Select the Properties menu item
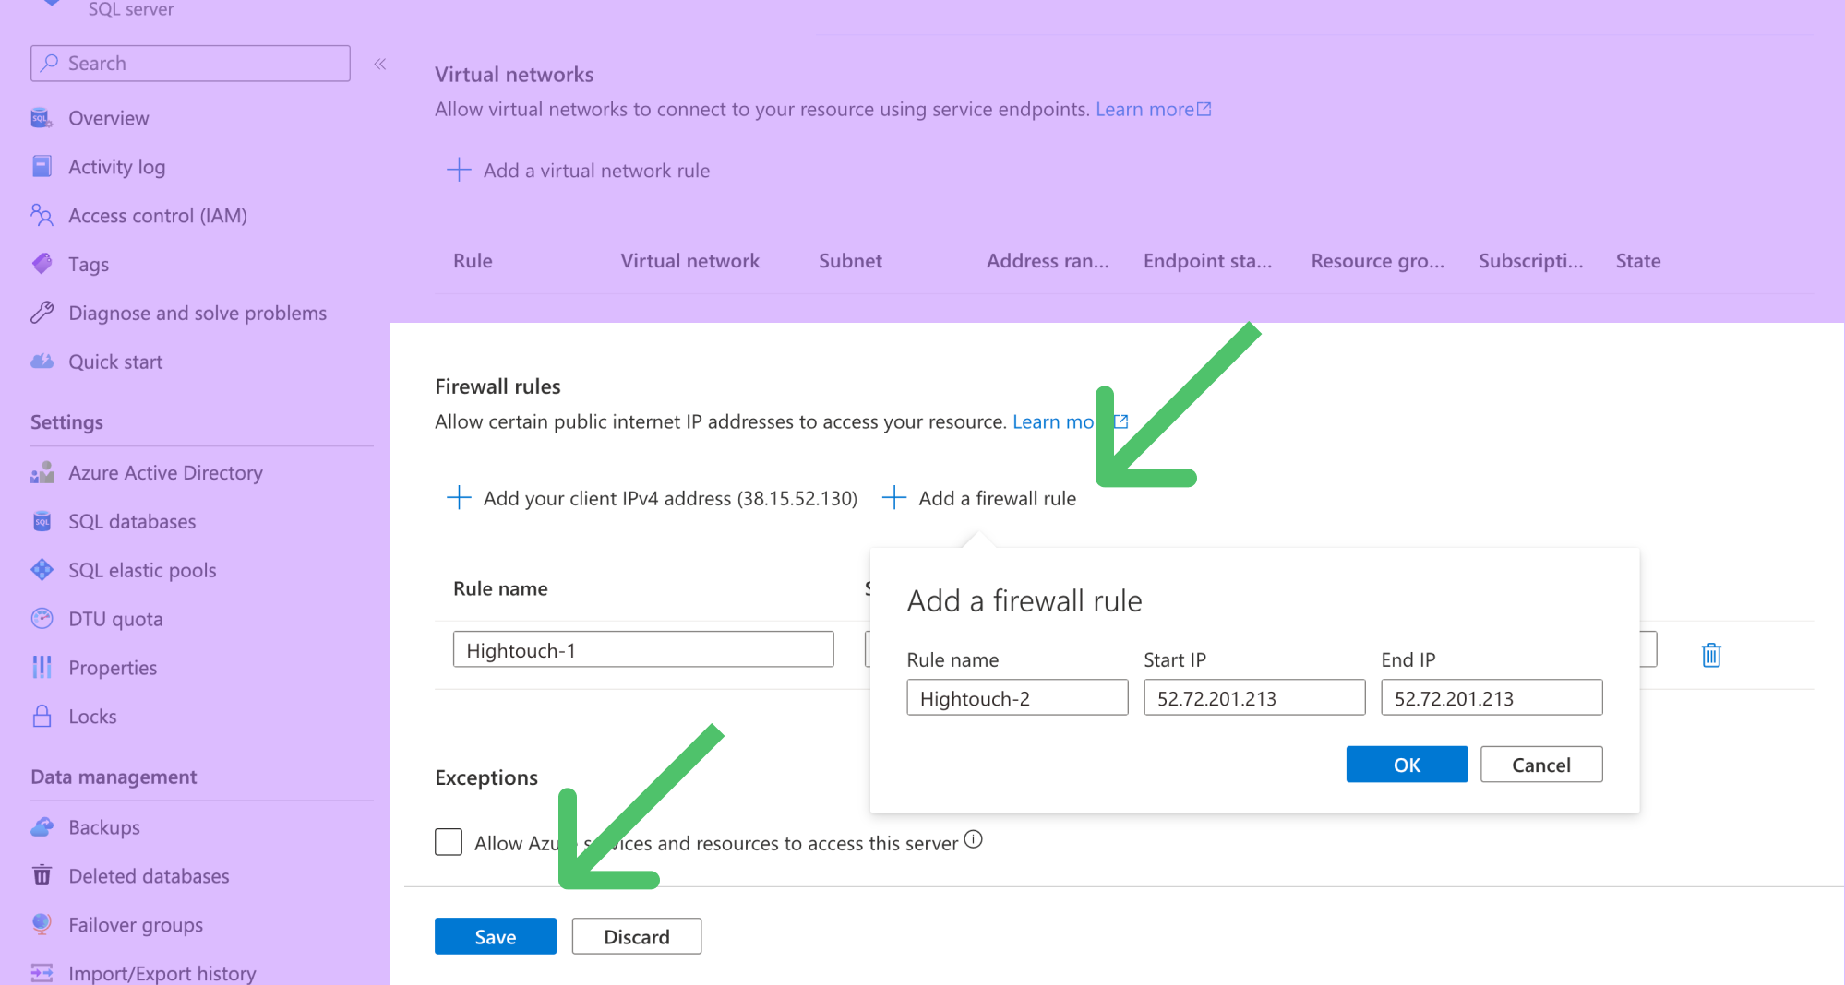 pyautogui.click(x=113, y=668)
